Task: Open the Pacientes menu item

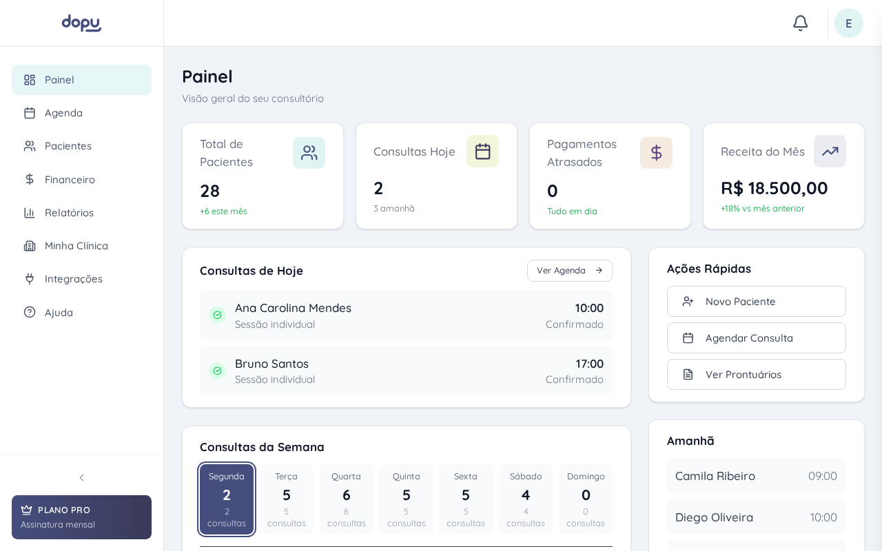Action: coord(81,146)
